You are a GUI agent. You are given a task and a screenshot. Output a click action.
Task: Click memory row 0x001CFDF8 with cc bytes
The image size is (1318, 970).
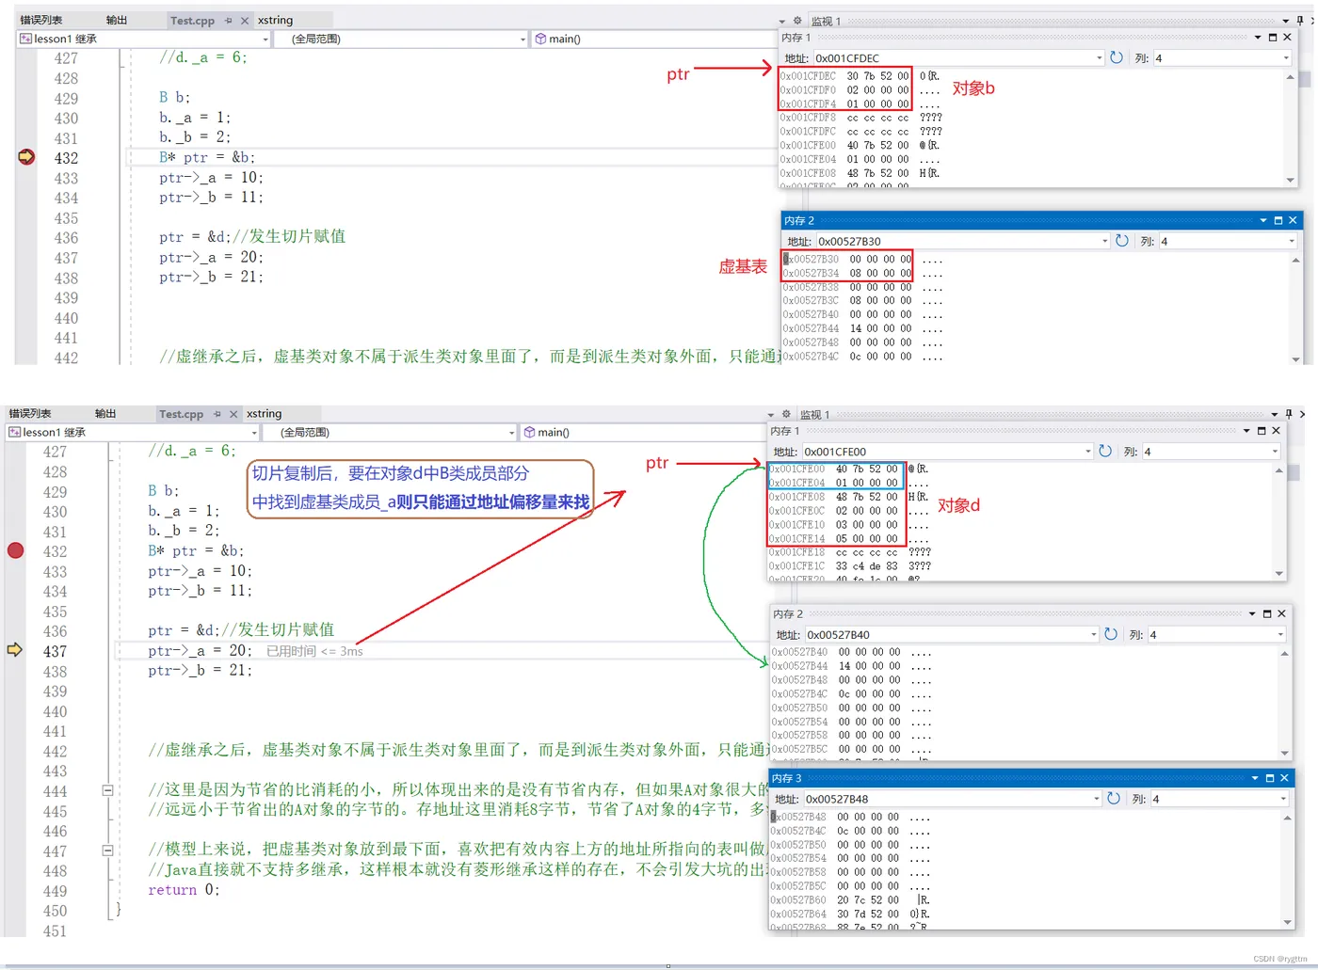[860, 118]
